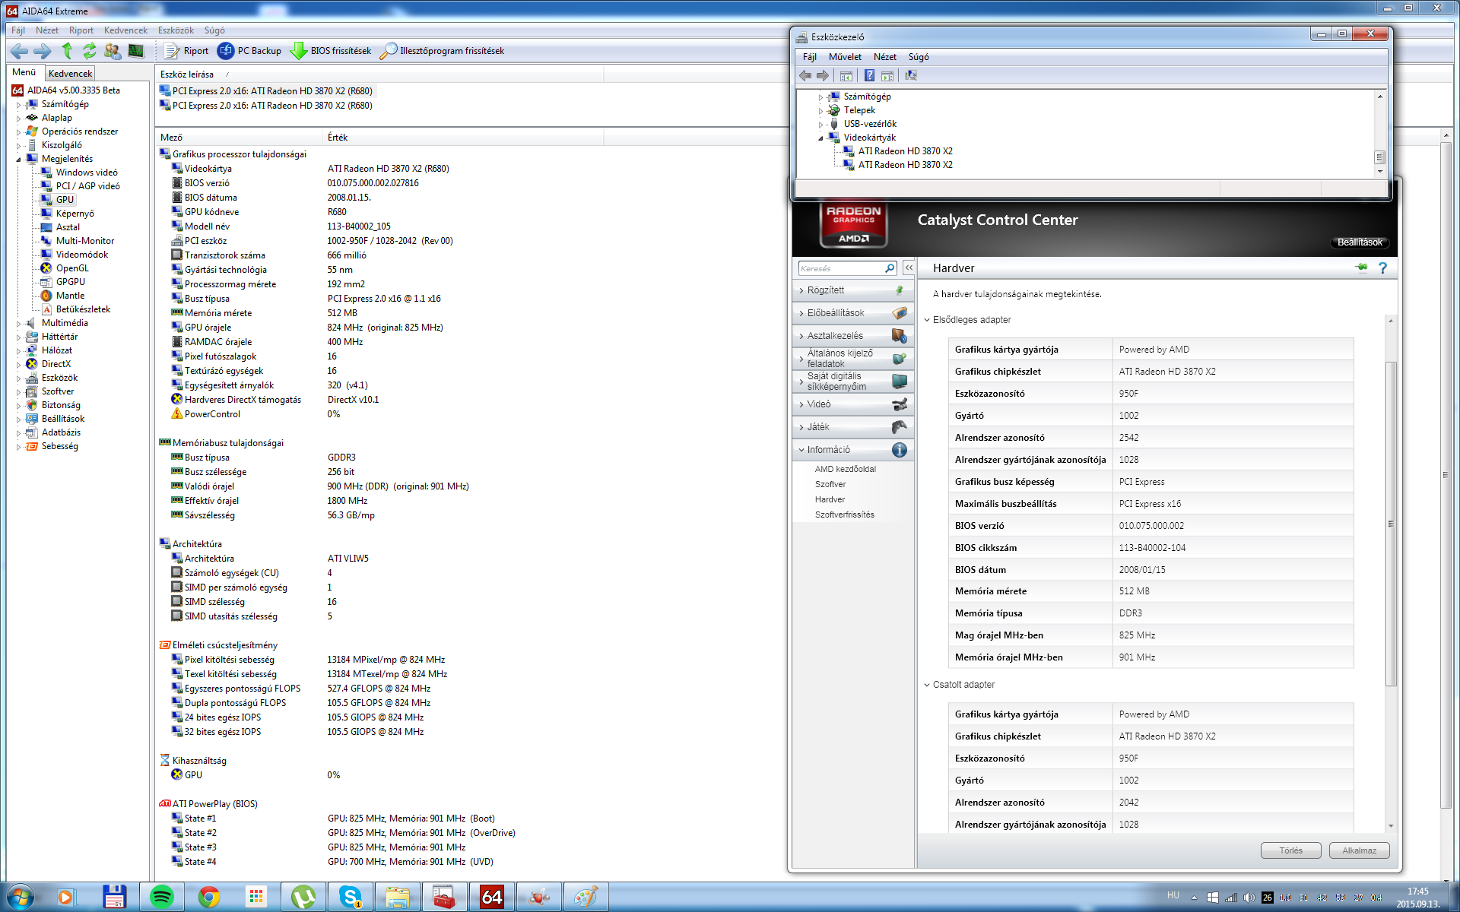The image size is (1460, 912).
Task: Select the OpenGL item in tree
Action: (x=72, y=268)
